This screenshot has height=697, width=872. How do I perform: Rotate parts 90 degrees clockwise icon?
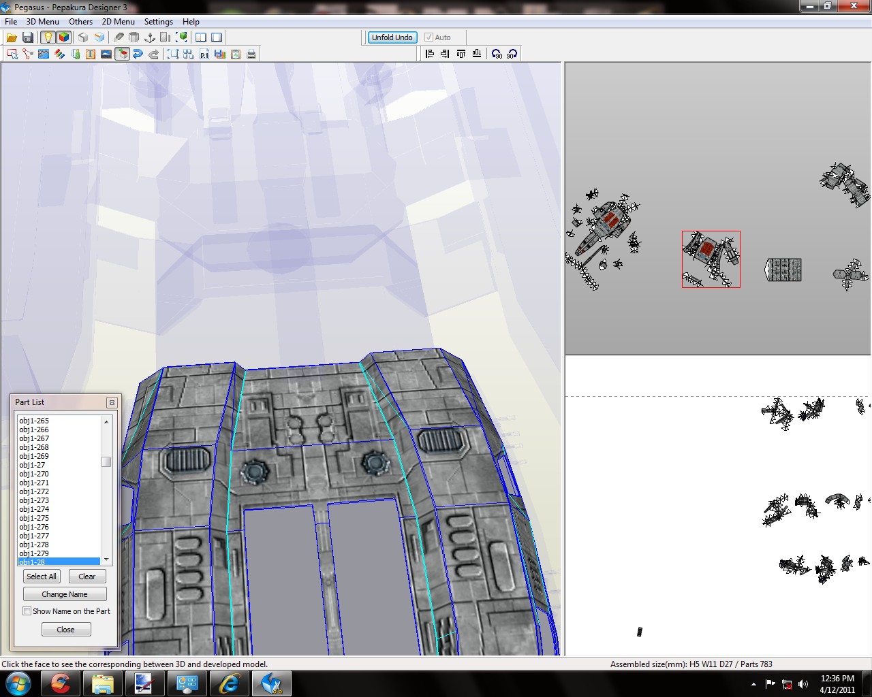point(512,54)
